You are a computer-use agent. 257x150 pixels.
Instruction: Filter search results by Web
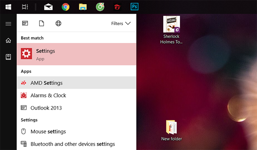58,23
